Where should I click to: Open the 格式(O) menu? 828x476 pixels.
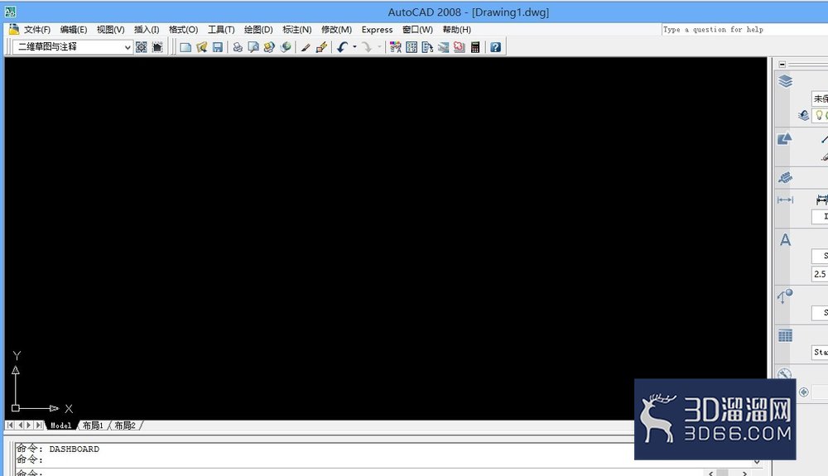tap(183, 30)
